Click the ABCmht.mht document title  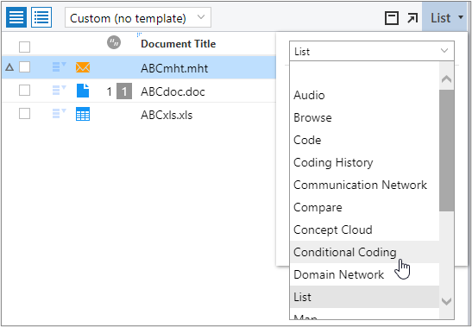(174, 68)
